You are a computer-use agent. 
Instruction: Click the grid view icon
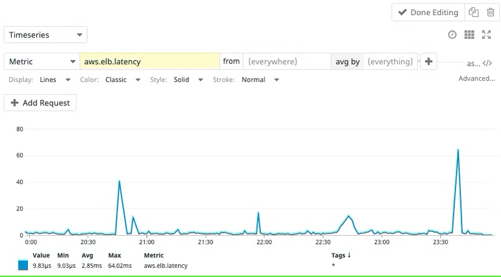click(x=469, y=35)
